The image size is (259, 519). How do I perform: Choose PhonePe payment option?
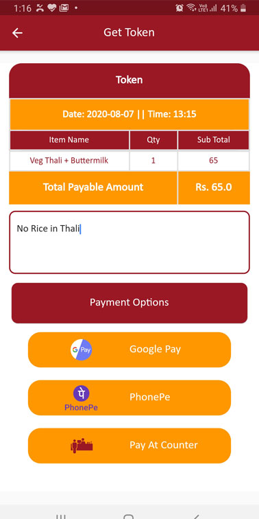tap(129, 397)
